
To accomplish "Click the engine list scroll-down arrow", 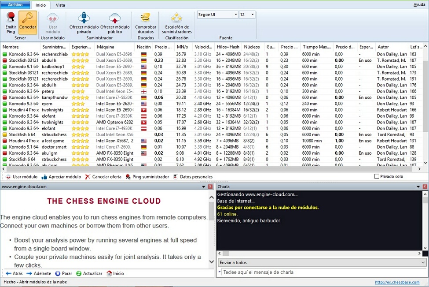I will [x=425, y=163].
